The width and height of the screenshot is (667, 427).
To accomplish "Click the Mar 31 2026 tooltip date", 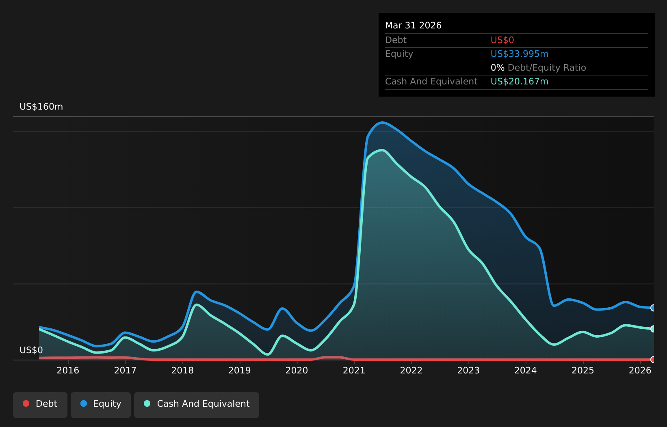I will [413, 26].
